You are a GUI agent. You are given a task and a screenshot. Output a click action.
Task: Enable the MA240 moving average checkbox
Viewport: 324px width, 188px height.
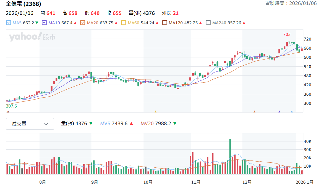[208, 23]
